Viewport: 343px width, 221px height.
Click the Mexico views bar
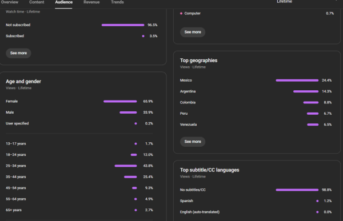click(297, 81)
